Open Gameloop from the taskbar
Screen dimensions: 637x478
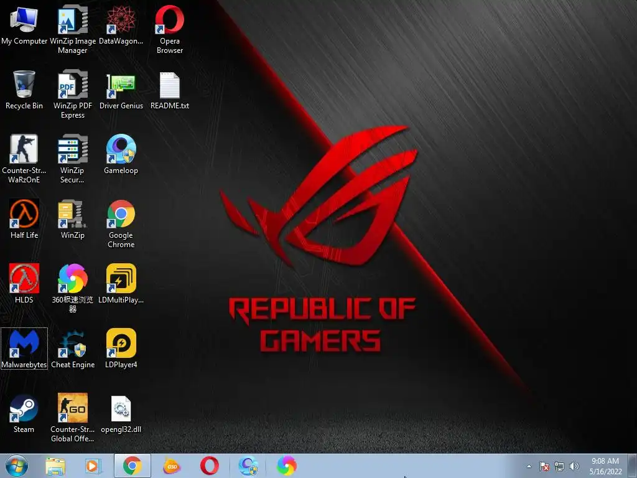pyautogui.click(x=248, y=466)
